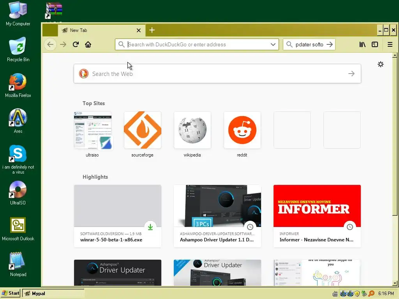Image resolution: width=399 pixels, height=299 pixels.
Task: Click the scrollbar up arrow
Action: [395, 55]
